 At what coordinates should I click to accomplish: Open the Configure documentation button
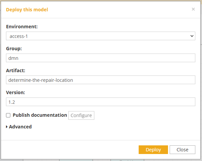[81, 115]
